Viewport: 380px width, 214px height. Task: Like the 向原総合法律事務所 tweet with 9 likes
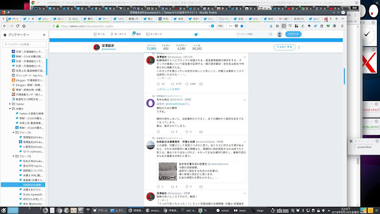[x=186, y=187]
